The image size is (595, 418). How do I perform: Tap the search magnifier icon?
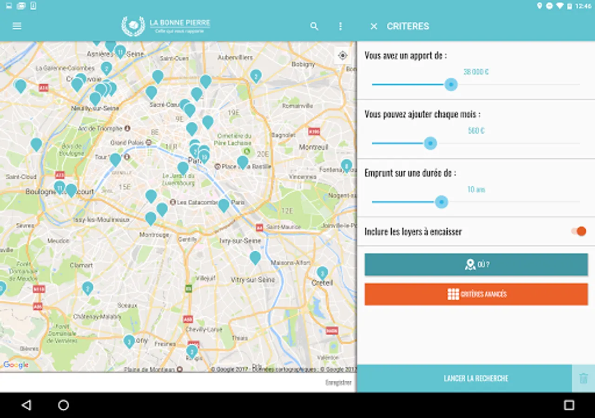(314, 26)
